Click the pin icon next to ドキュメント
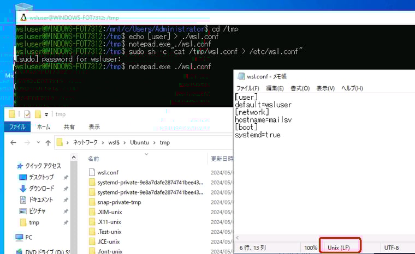Viewport: 415px width, 254px height. coord(66,200)
